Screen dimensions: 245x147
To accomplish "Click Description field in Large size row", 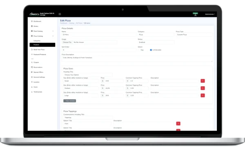I will [x=174, y=95].
